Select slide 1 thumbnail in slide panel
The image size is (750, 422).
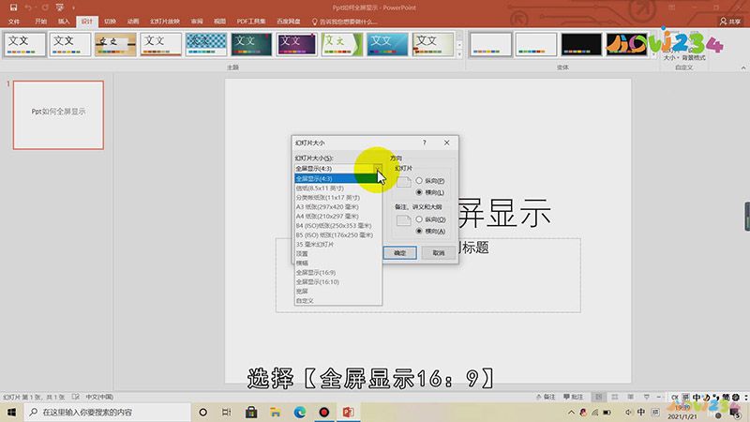(58, 114)
